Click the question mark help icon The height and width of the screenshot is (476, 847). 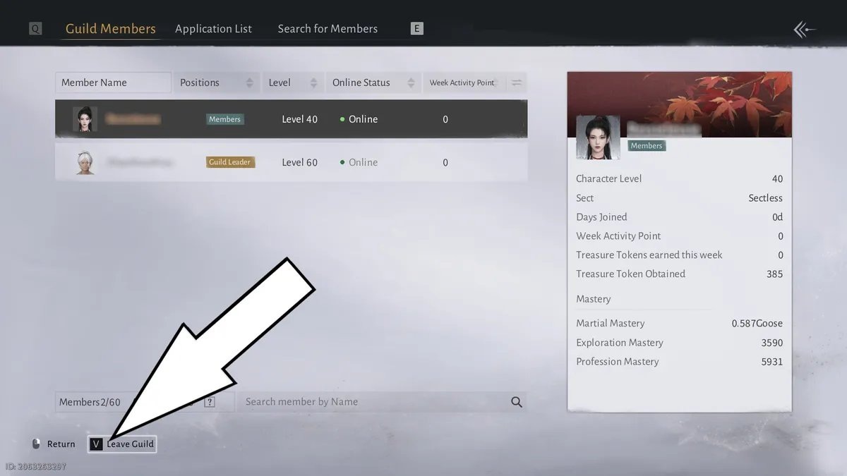210,402
